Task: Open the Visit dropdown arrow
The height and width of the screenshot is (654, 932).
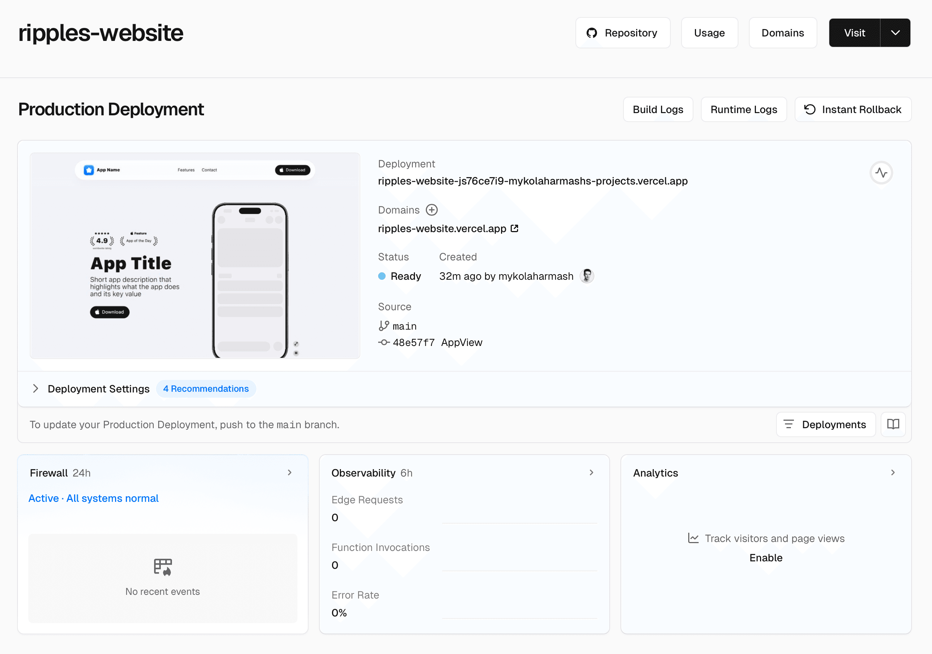Action: [895, 33]
